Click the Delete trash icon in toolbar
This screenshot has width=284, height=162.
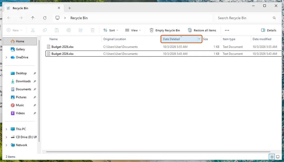93,30
